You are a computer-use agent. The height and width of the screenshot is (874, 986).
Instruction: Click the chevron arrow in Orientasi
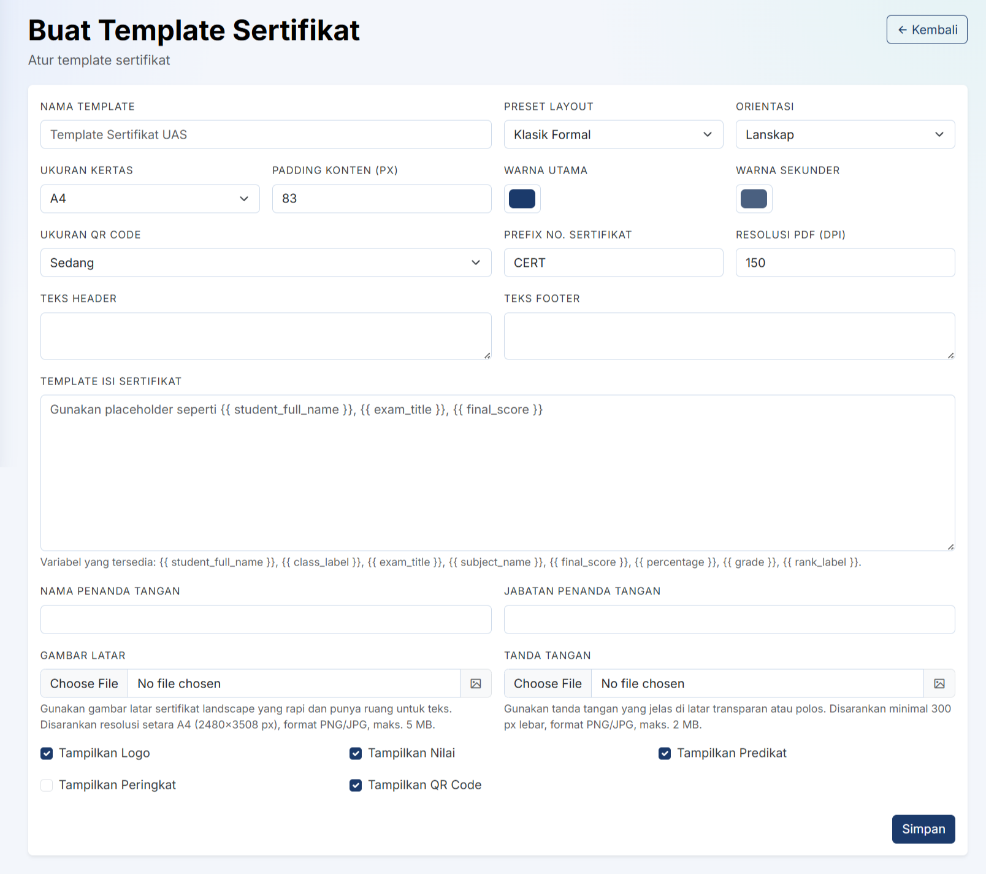coord(939,134)
